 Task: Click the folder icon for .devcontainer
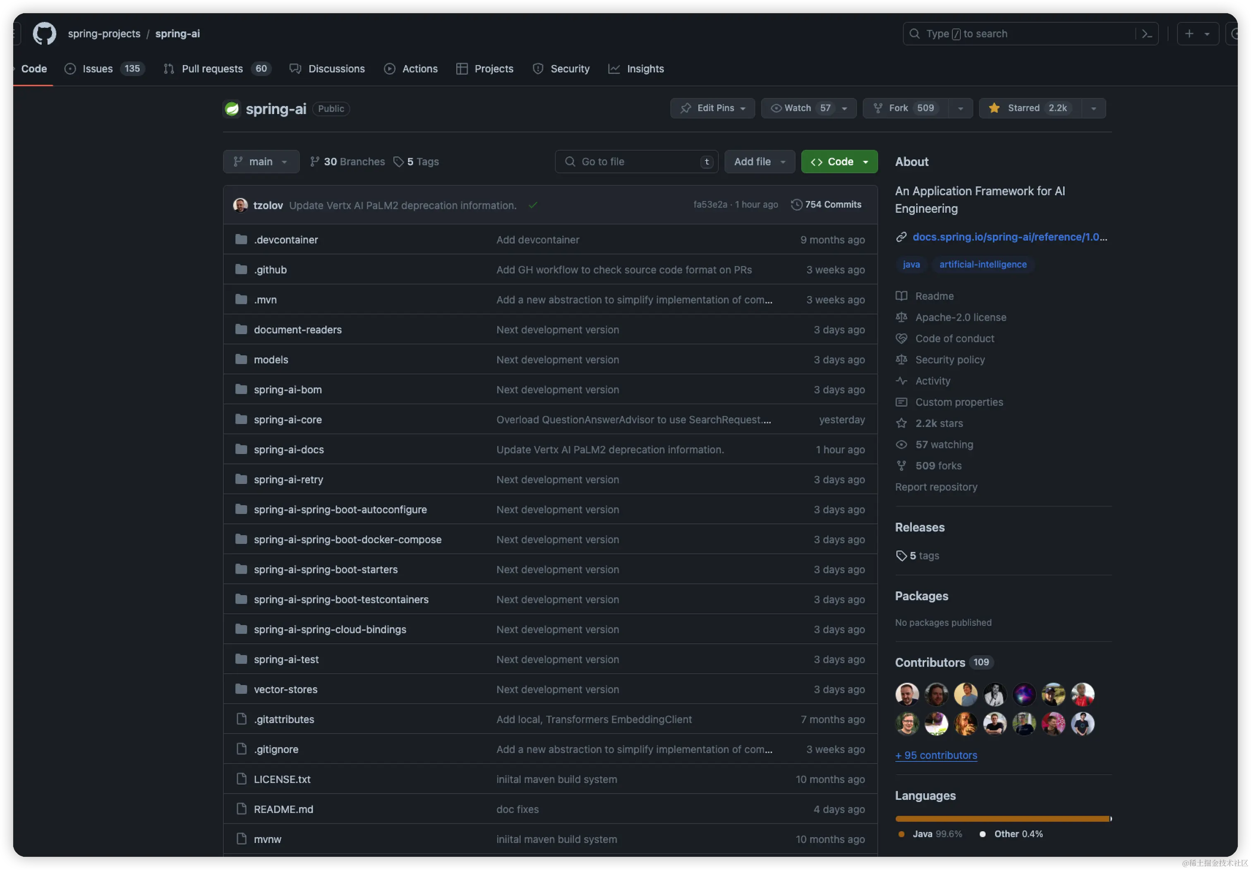point(241,239)
